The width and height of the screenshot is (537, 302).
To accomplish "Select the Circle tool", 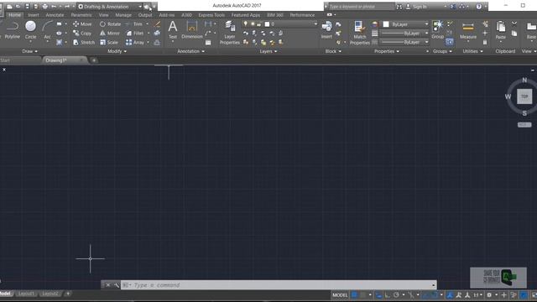I will point(30,30).
